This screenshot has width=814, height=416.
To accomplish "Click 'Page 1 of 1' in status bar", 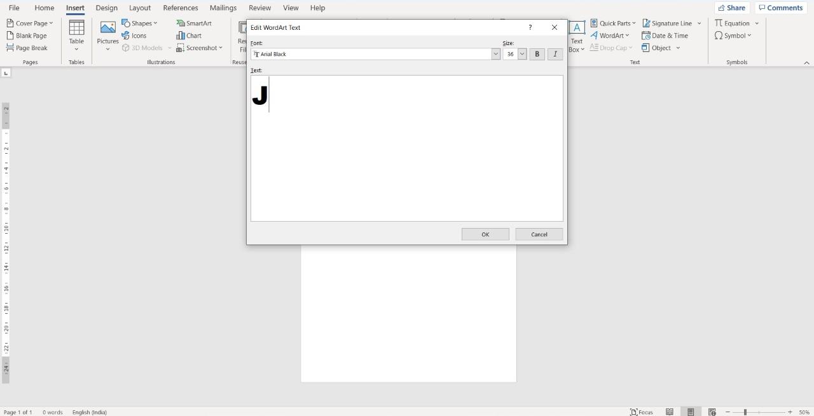I will click(18, 412).
